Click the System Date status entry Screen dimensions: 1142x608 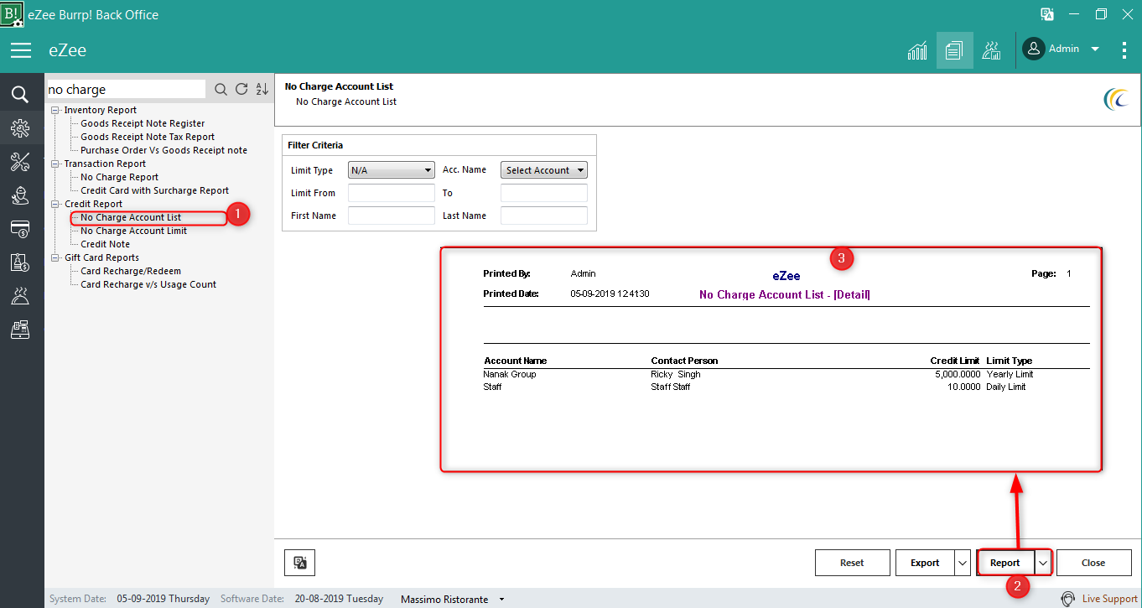tap(130, 599)
